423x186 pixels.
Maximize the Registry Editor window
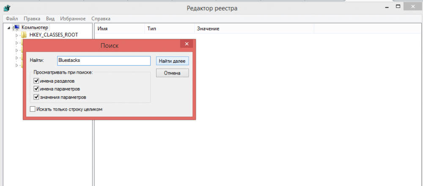pyautogui.click(x=398, y=7)
